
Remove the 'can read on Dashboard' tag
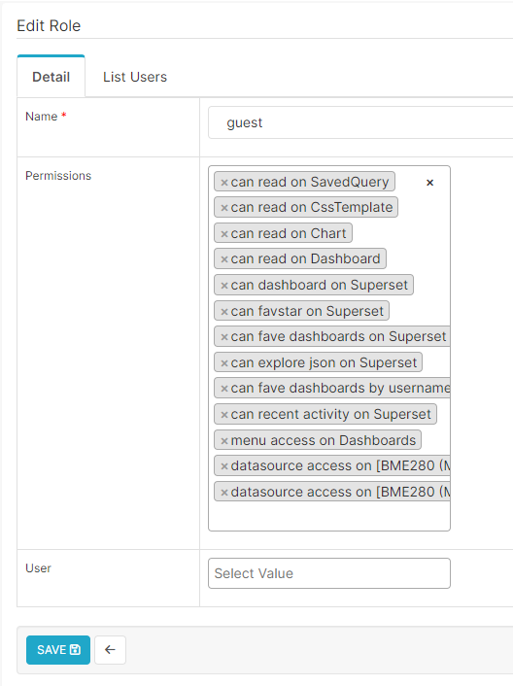(x=224, y=259)
